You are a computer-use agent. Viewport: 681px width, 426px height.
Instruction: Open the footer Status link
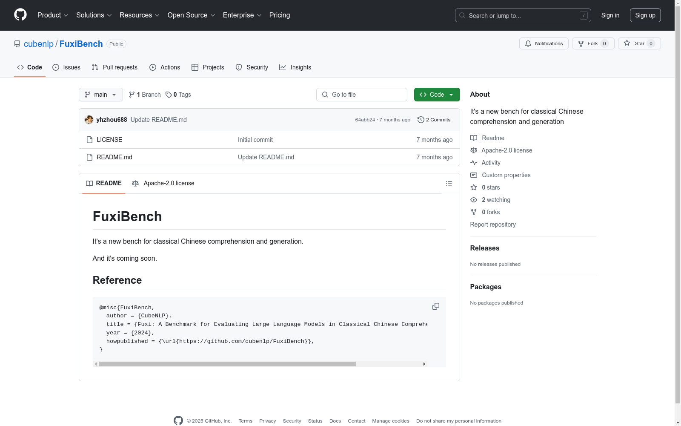(x=315, y=421)
